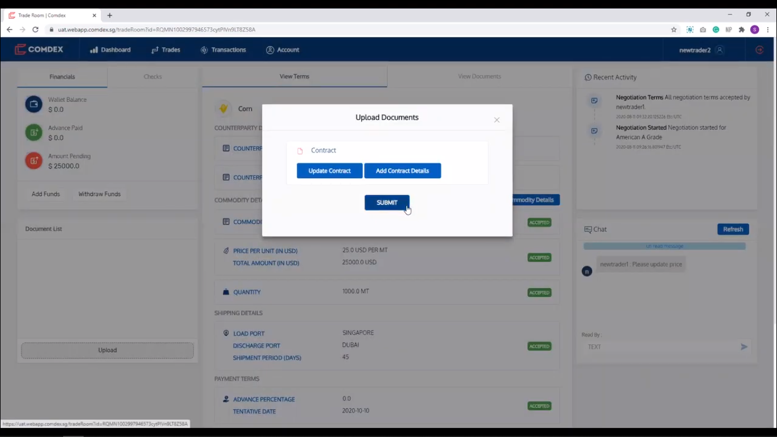Screen dimensions: 777x437
Task: Click the newtrader2 user profile icon
Action: [x=720, y=50]
